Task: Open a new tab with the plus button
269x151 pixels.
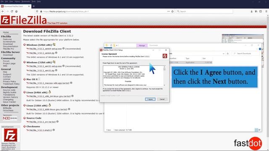Action: [34, 6]
